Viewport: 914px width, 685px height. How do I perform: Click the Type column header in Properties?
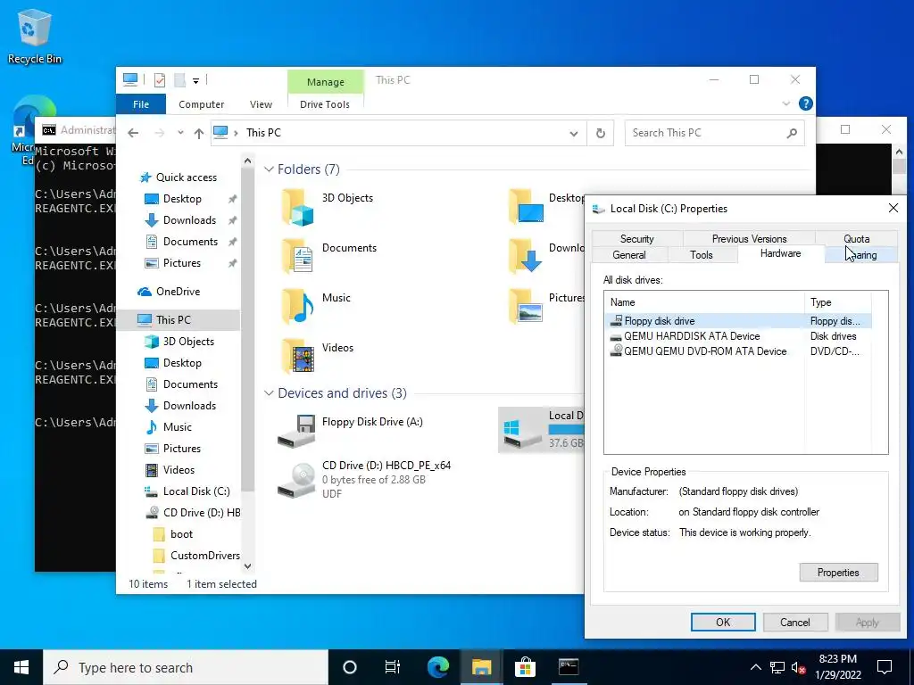(837, 302)
